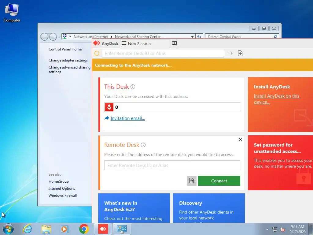Screen dimensions: 313x235
Task: Click Control Panel back navigation button
Action: (44, 37)
